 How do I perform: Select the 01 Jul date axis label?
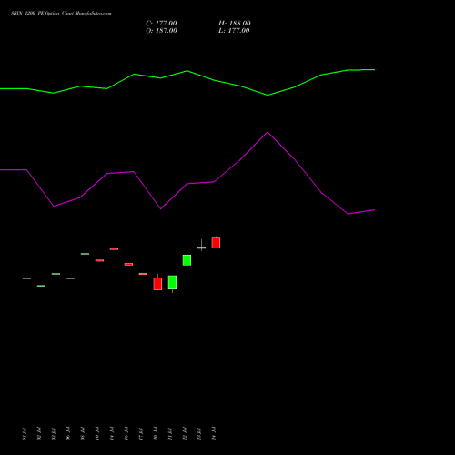[x=25, y=434]
